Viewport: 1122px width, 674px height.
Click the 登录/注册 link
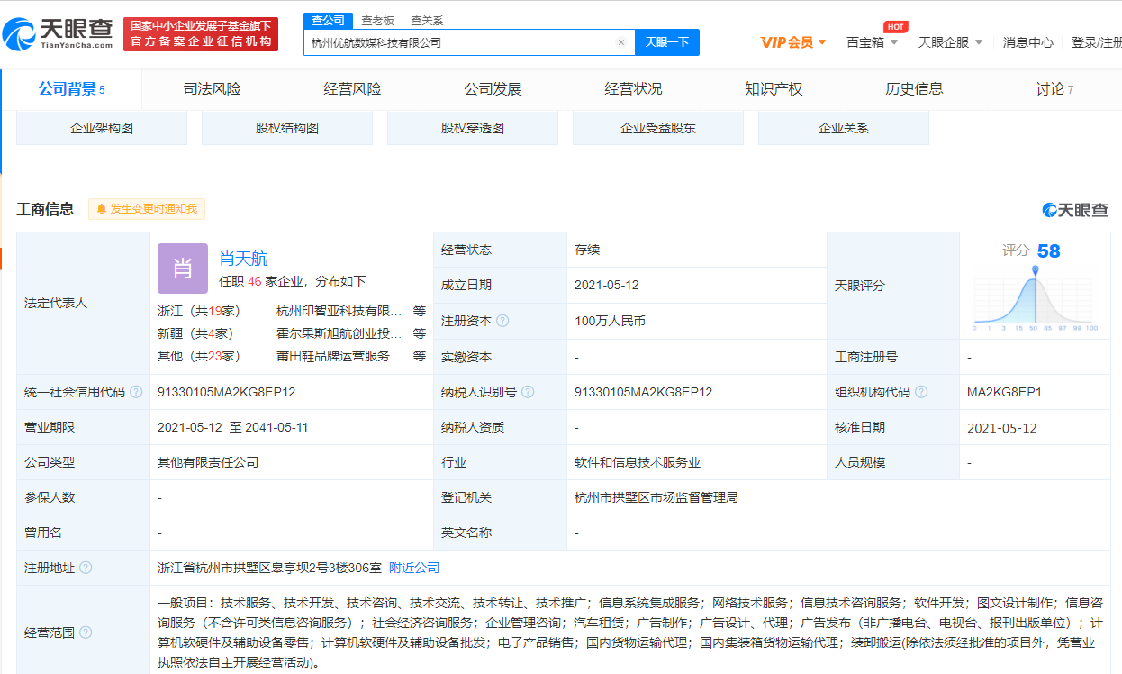pyautogui.click(x=1096, y=42)
